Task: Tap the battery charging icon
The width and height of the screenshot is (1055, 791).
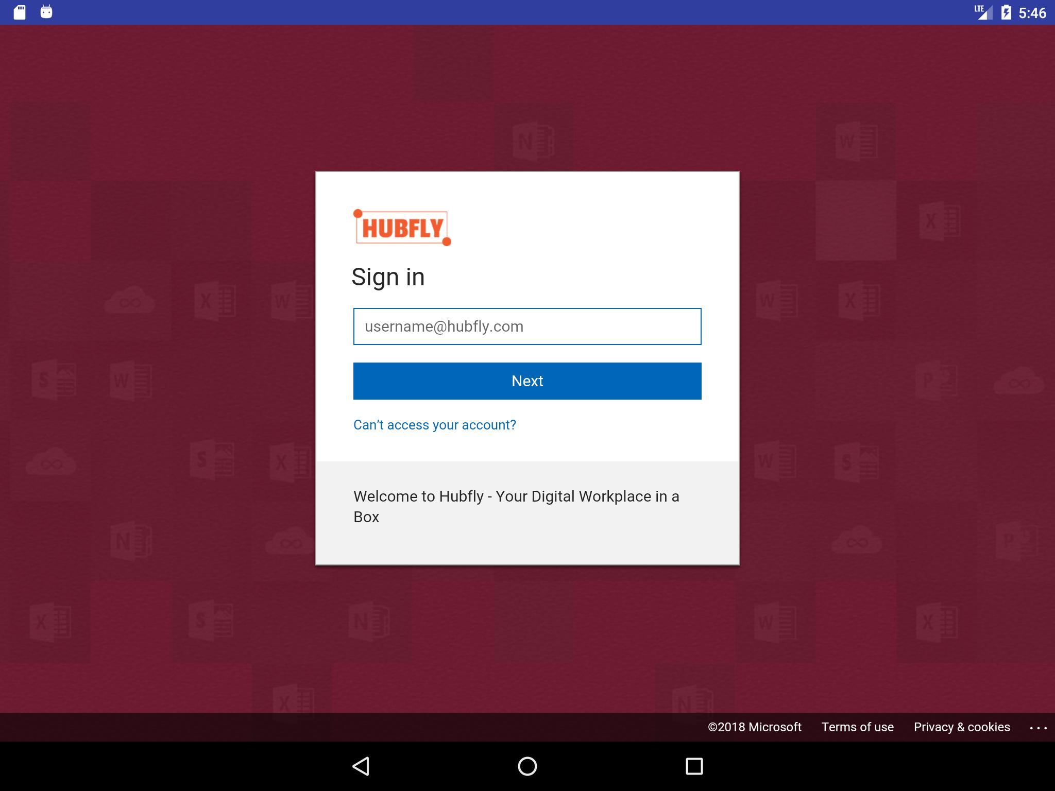Action: [x=1006, y=12]
